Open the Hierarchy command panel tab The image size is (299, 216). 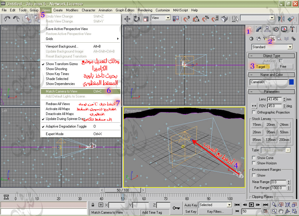[x=267, y=29]
